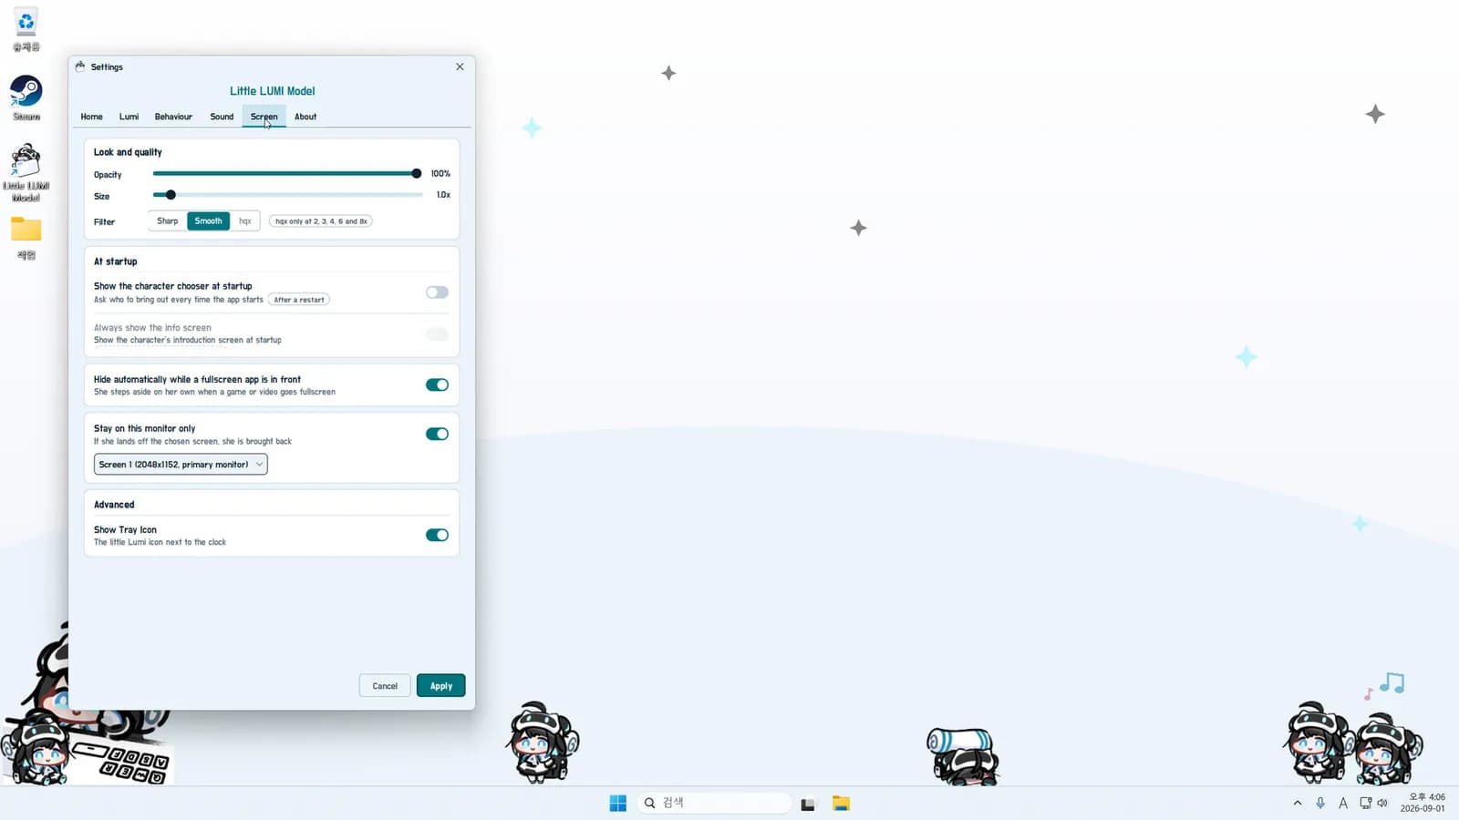
Task: Select the Sound tab
Action: click(x=222, y=117)
